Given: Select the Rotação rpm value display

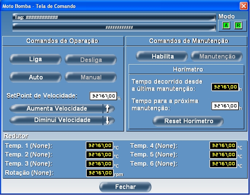Looking at the screenshot, I should [100, 173].
